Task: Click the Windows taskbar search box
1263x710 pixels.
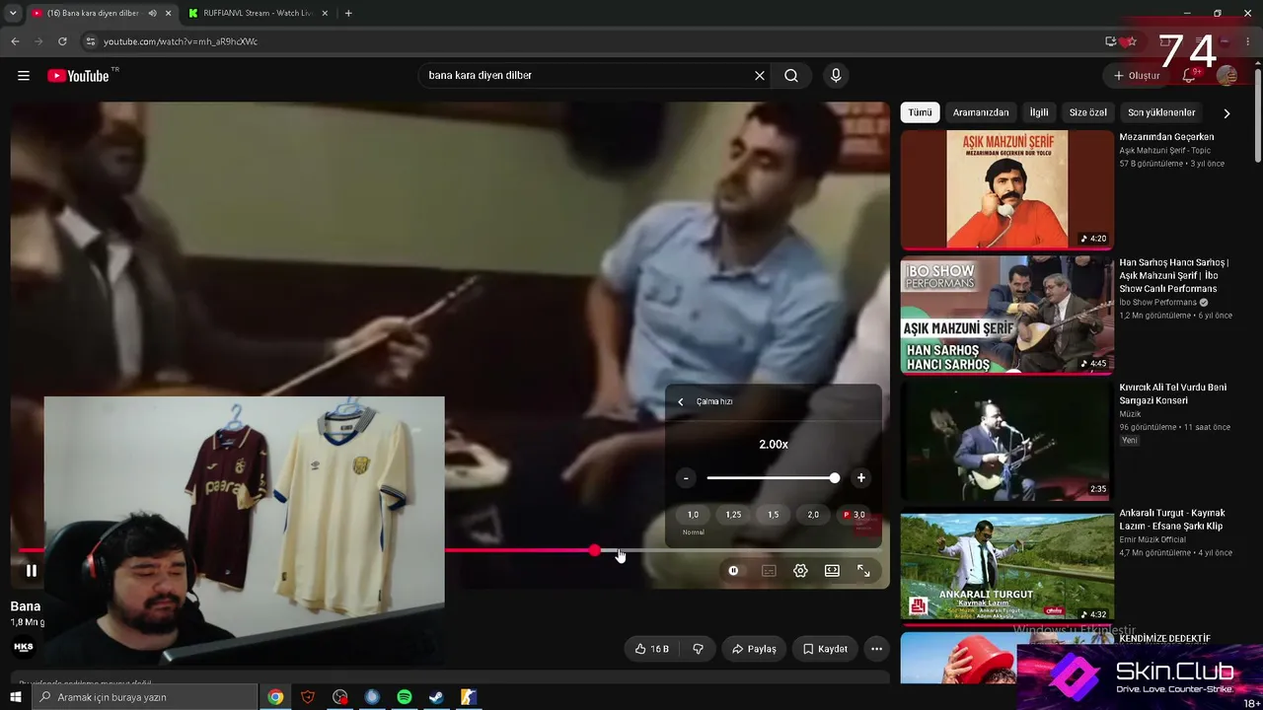Action: [144, 697]
